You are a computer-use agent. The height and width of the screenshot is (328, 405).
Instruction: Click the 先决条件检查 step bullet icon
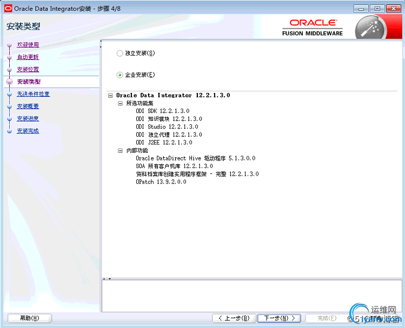(10, 95)
